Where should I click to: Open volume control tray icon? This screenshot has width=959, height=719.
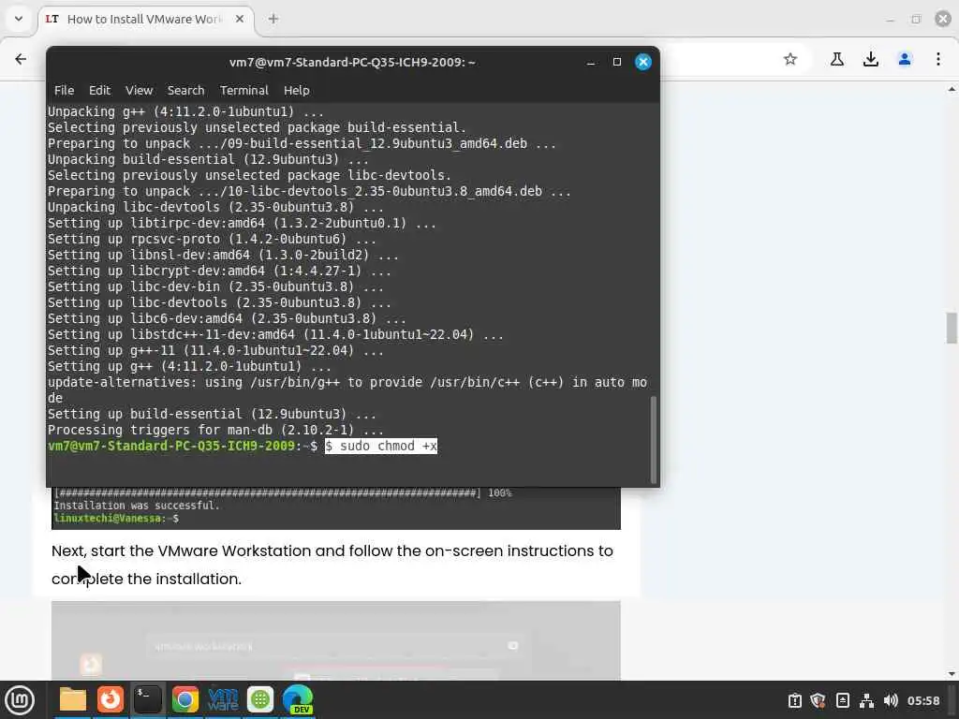(891, 700)
